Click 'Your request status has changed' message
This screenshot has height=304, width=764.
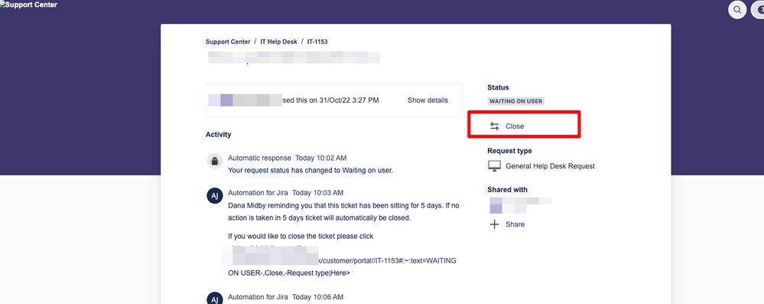[310, 171]
